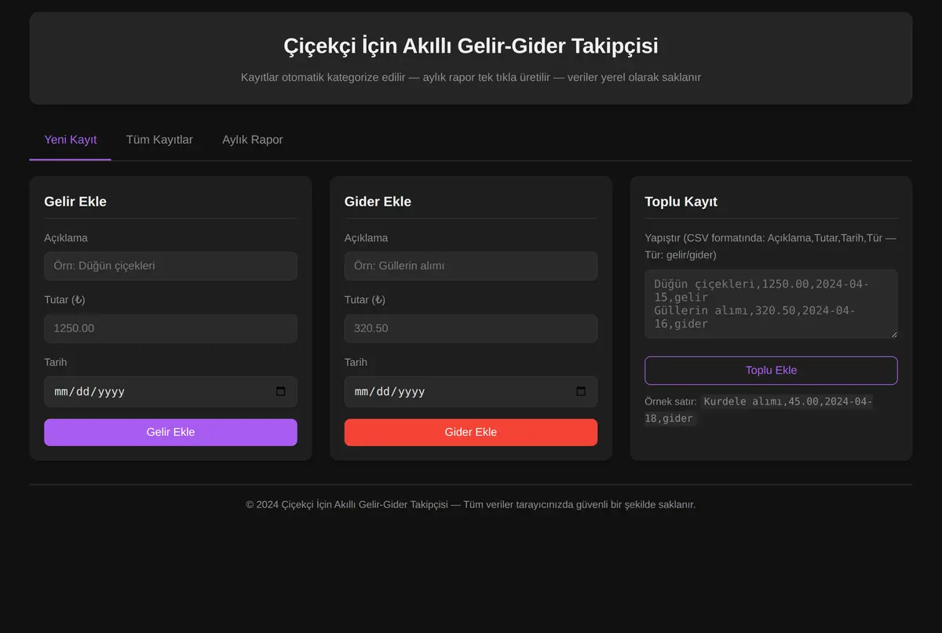This screenshot has height=633, width=942.
Task: Open the calendar picker icon in Gelir Ekle
Action: click(281, 391)
